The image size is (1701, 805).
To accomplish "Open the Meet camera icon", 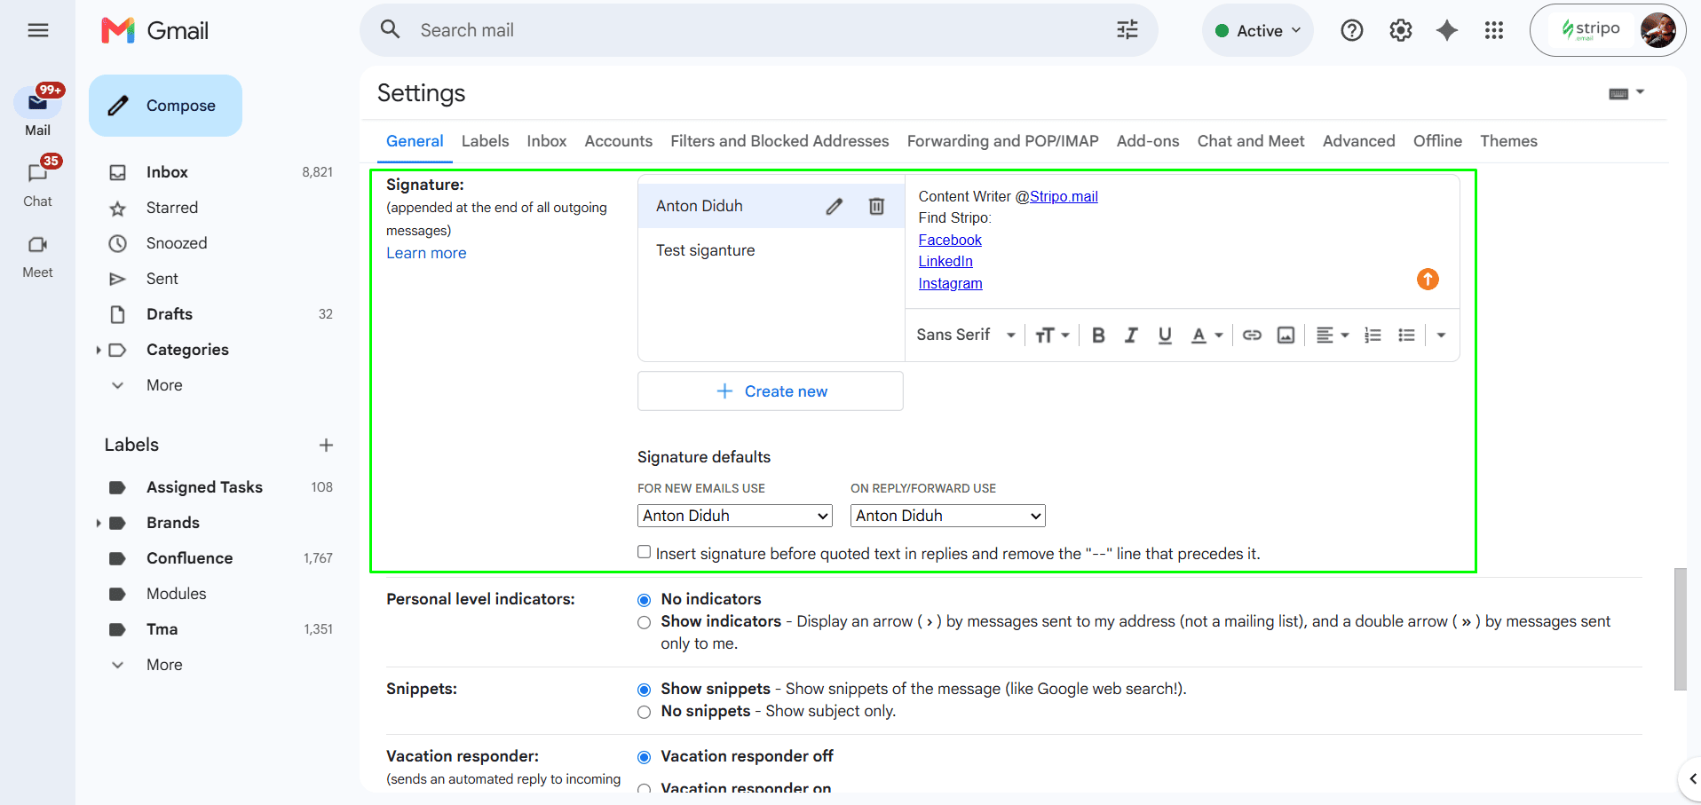I will tap(37, 244).
